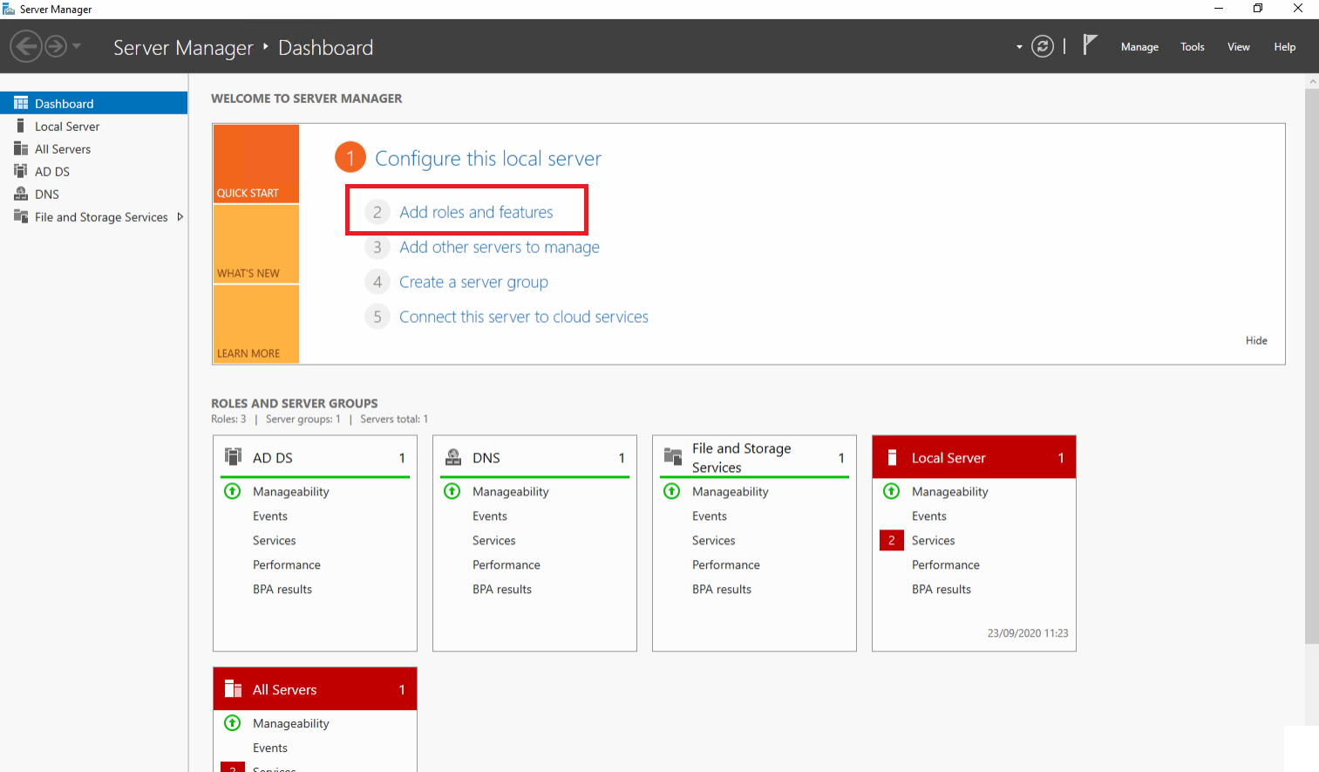Open Services under DNS tile

[494, 541]
